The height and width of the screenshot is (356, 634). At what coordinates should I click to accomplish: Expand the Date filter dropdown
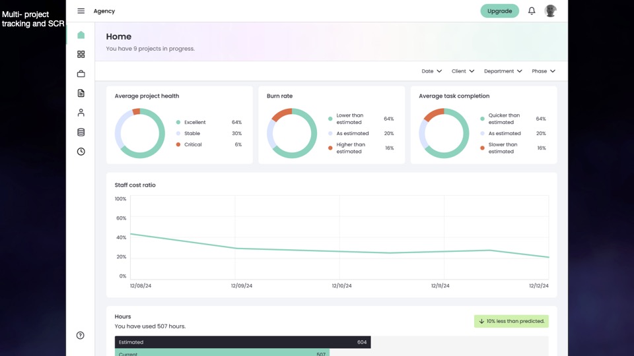(431, 71)
